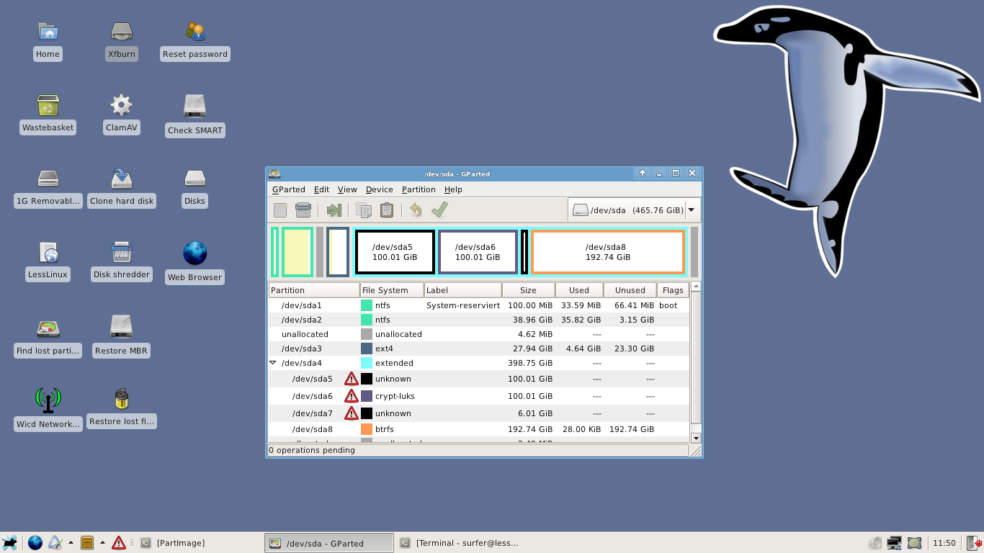984x553 pixels.
Task: Collapse the /dev/sda4 extended partition tree
Action: (273, 363)
